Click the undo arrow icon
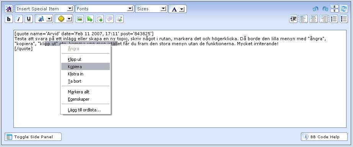Screen dimensions: 353x147 pyautogui.click(x=315, y=9)
